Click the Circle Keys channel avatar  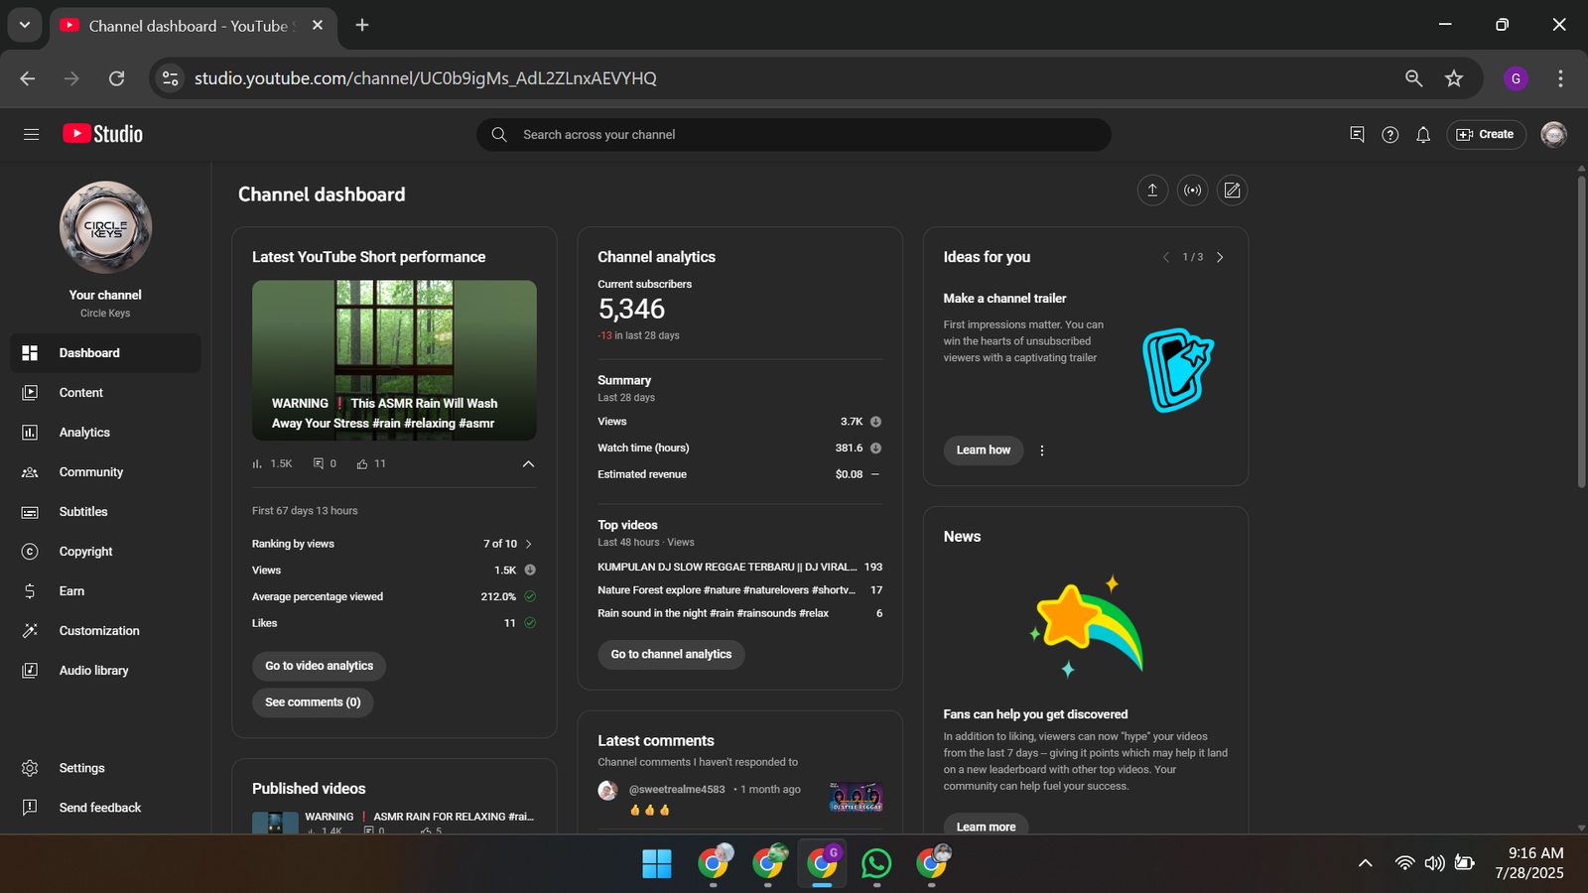(105, 227)
